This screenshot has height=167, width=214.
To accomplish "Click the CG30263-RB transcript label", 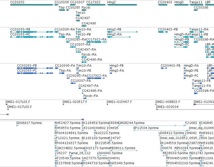I will click(20, 29).
